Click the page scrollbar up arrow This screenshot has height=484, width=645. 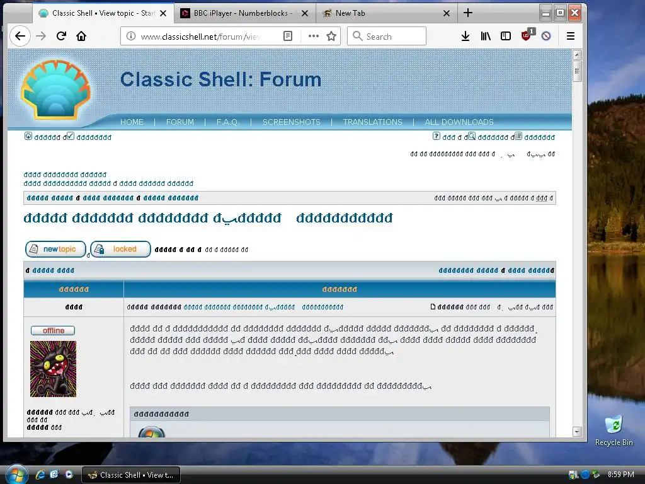click(x=577, y=54)
